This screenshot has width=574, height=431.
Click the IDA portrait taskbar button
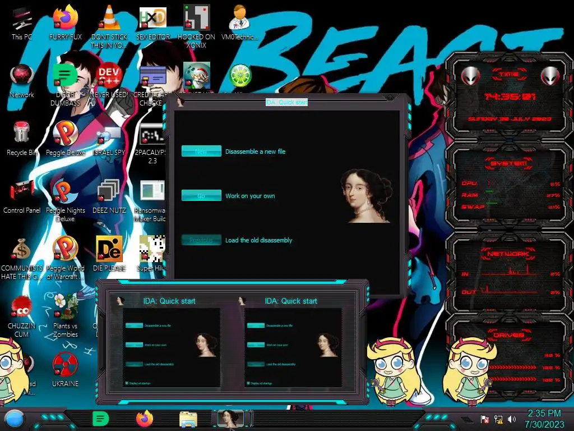[x=230, y=419]
